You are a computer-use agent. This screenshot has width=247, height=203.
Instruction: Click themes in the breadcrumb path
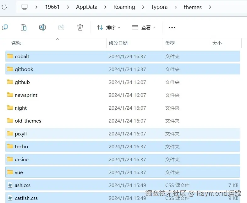(x=193, y=7)
